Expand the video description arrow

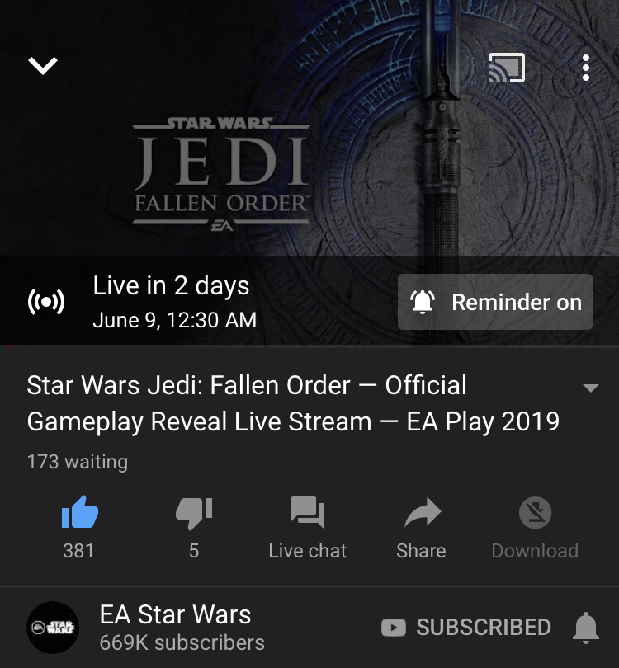[x=590, y=388]
